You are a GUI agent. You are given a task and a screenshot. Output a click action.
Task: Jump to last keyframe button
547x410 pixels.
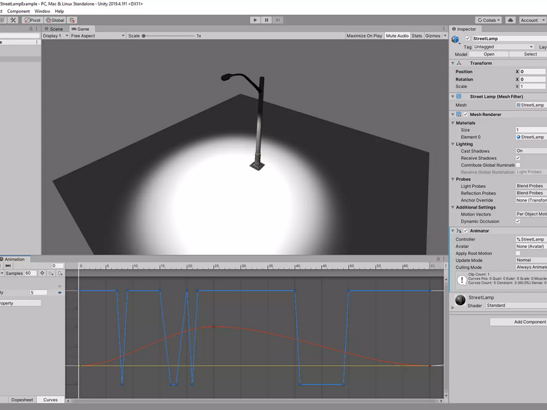point(8,266)
